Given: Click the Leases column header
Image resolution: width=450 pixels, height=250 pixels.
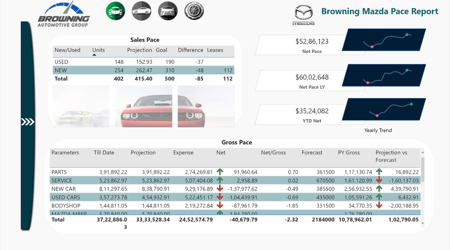Looking at the screenshot, I should point(215,50).
